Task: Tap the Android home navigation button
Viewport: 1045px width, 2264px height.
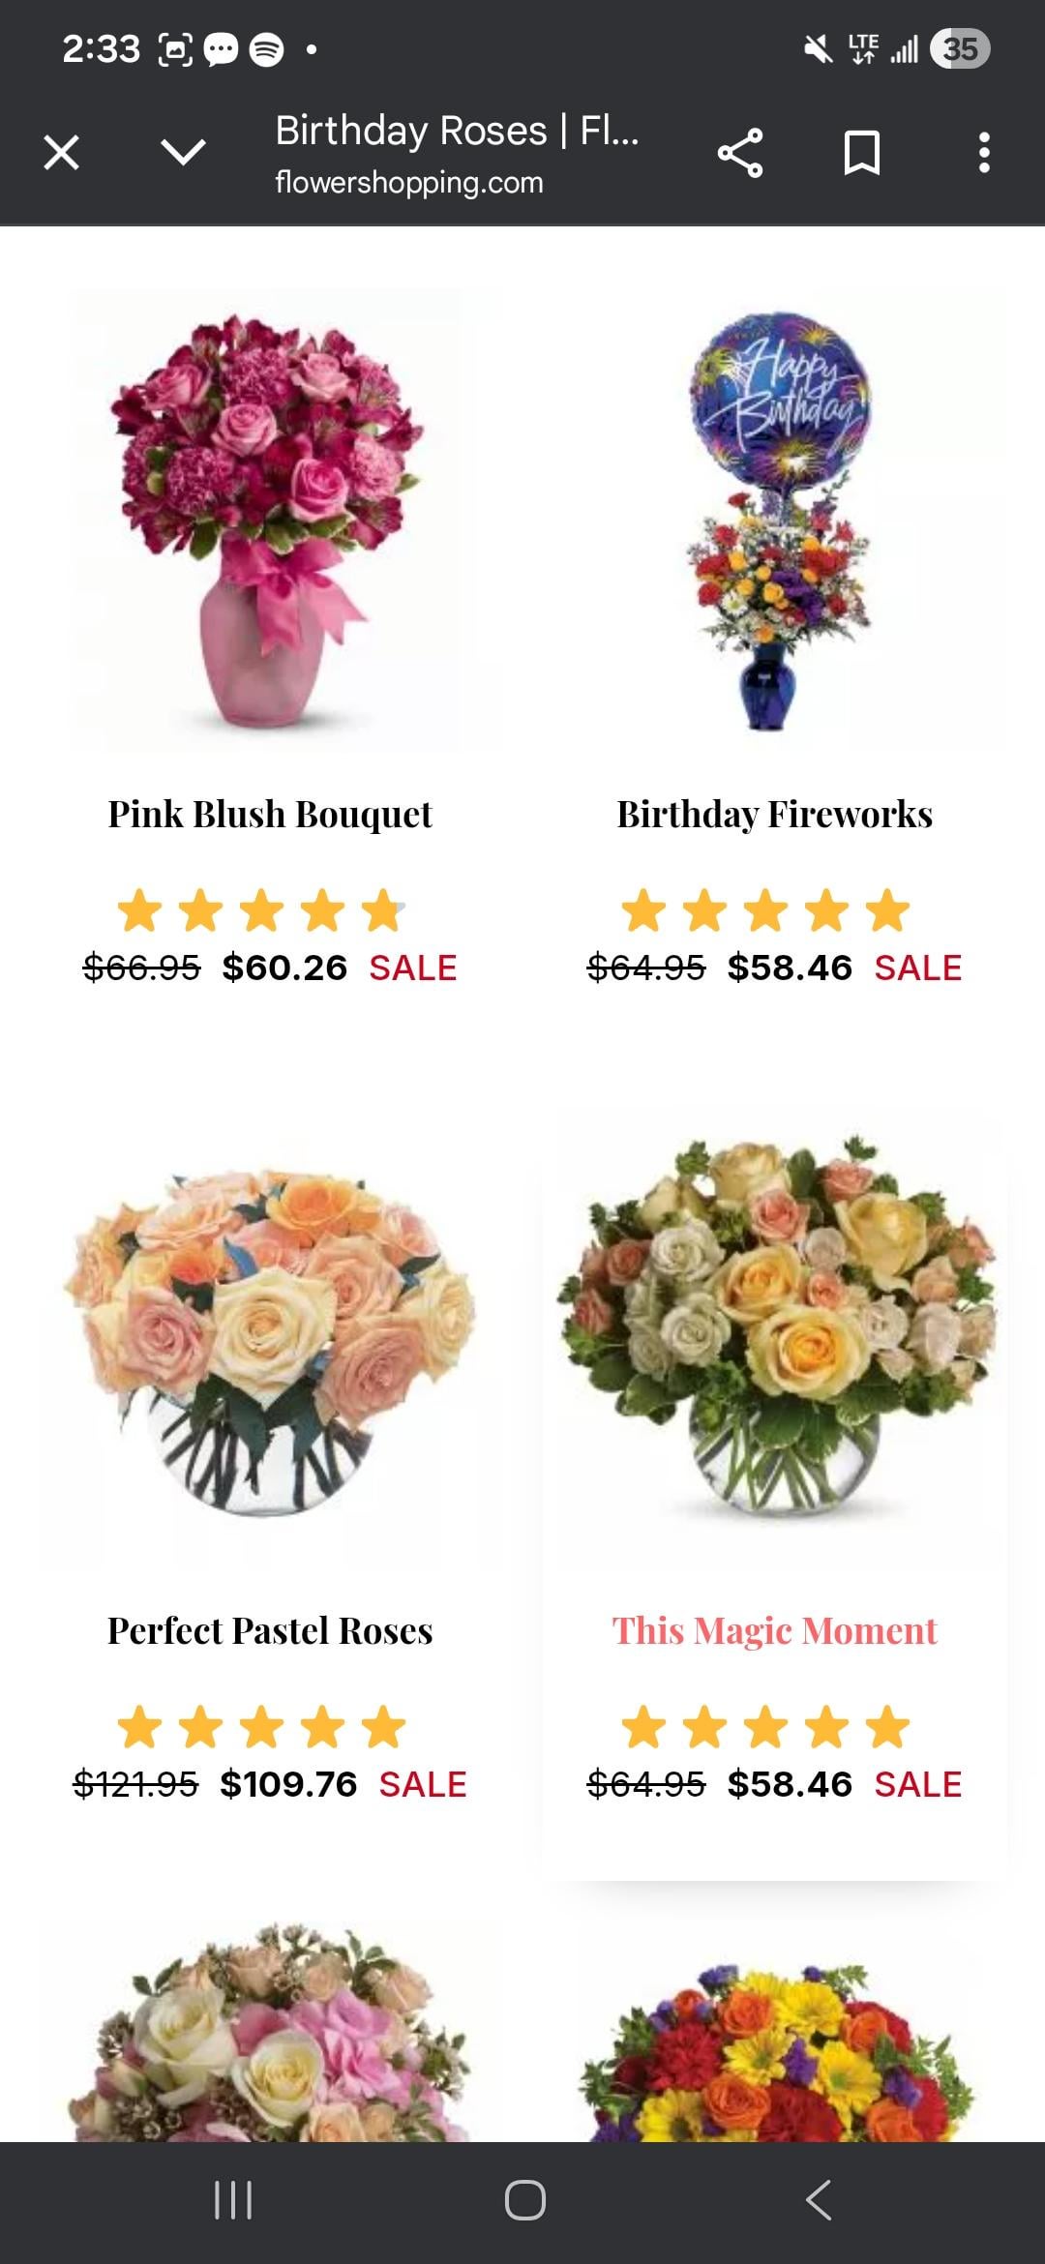Action: 524,2199
